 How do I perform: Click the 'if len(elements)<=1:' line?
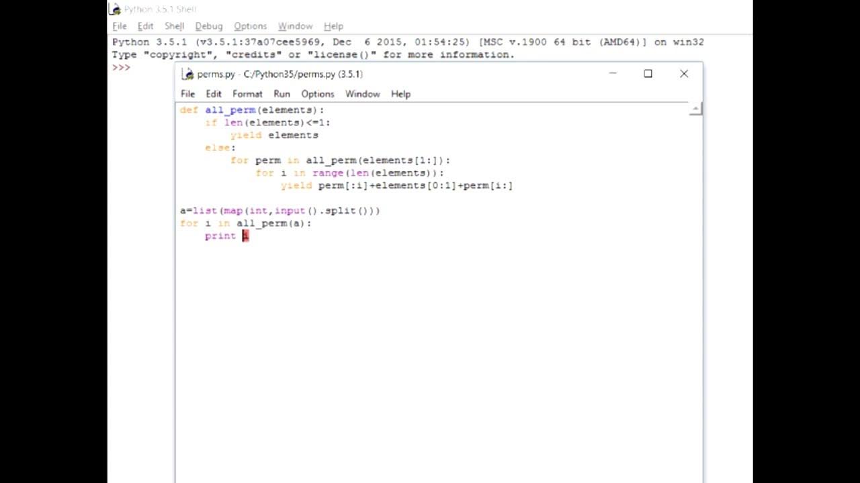click(267, 123)
